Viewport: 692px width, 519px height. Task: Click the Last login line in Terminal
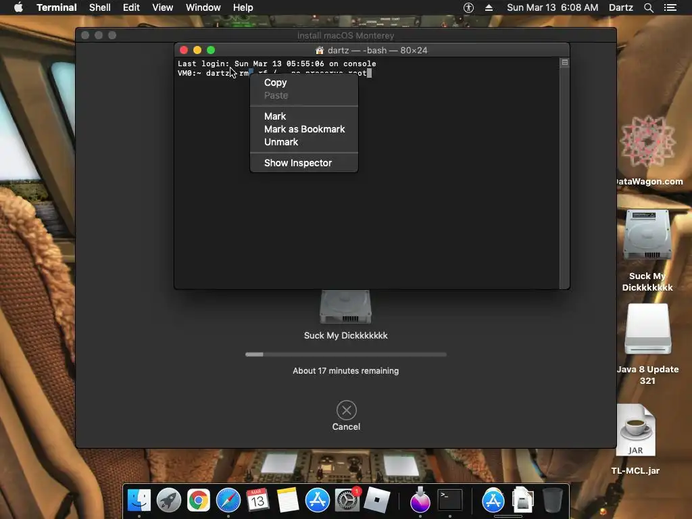pyautogui.click(x=276, y=64)
